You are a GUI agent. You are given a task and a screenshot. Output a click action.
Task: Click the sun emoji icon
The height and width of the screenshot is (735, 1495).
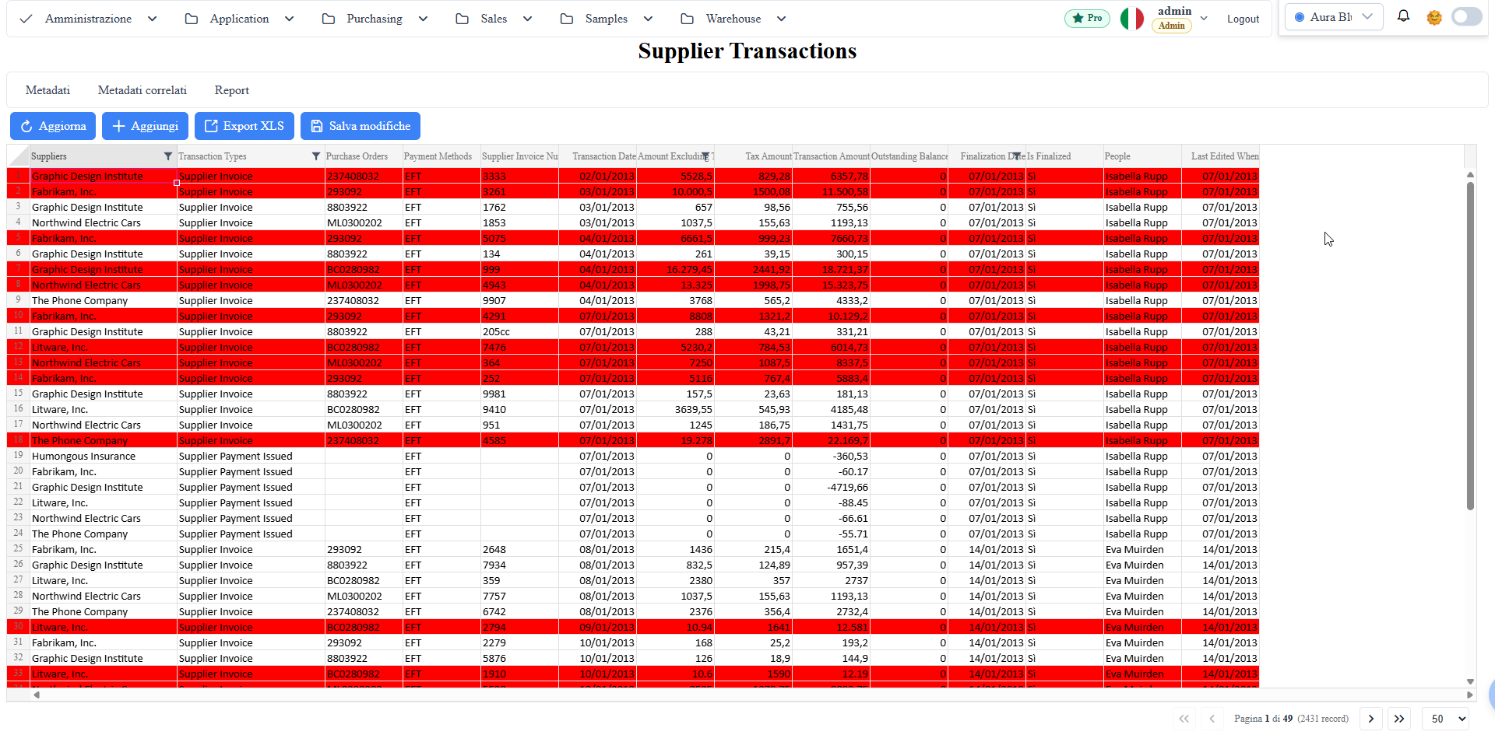pos(1434,17)
